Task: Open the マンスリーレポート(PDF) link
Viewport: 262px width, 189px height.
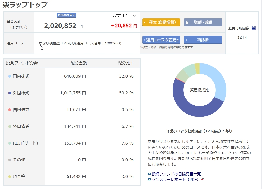Action: point(175,180)
